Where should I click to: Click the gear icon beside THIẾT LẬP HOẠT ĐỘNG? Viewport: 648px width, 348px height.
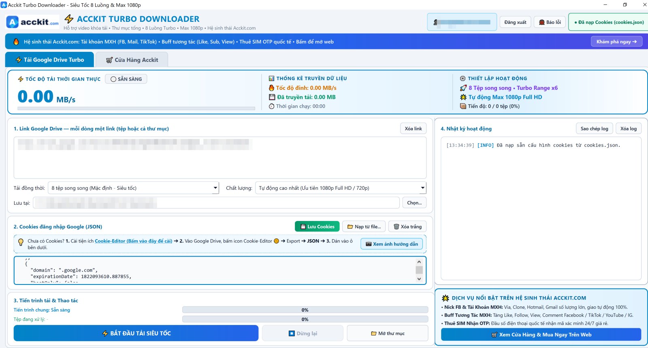pyautogui.click(x=463, y=79)
